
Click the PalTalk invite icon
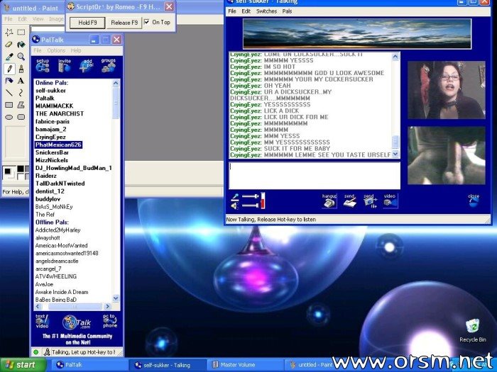65,65
